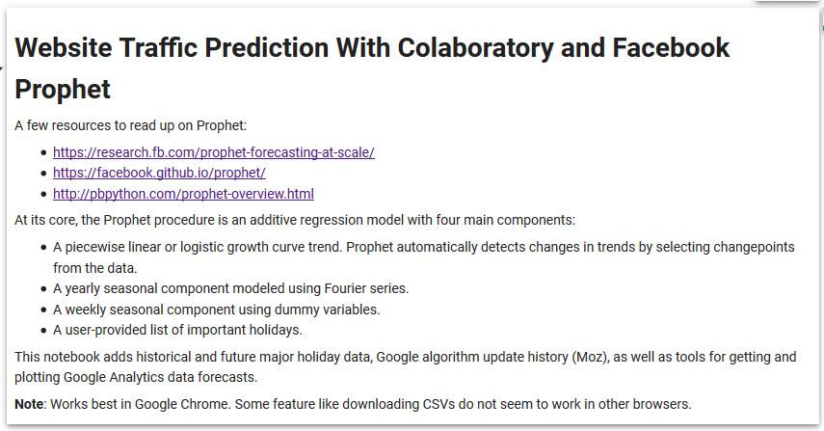Open the research.fb.com prophet-forecasting-at-scale link

[213, 152]
